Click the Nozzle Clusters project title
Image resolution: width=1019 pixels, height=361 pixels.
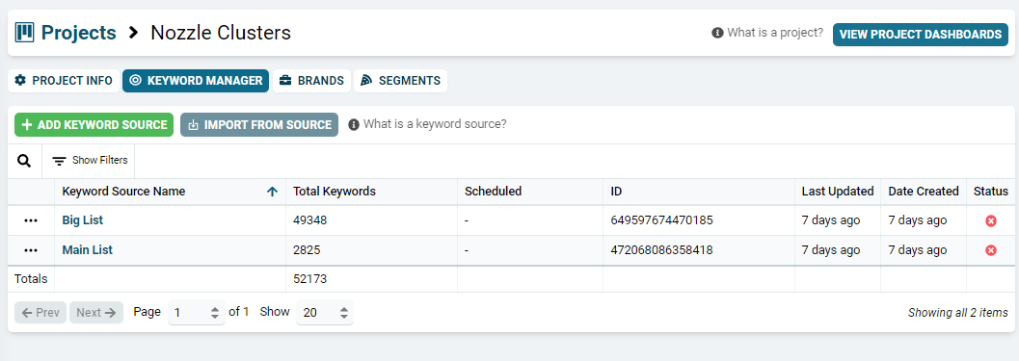click(x=221, y=33)
